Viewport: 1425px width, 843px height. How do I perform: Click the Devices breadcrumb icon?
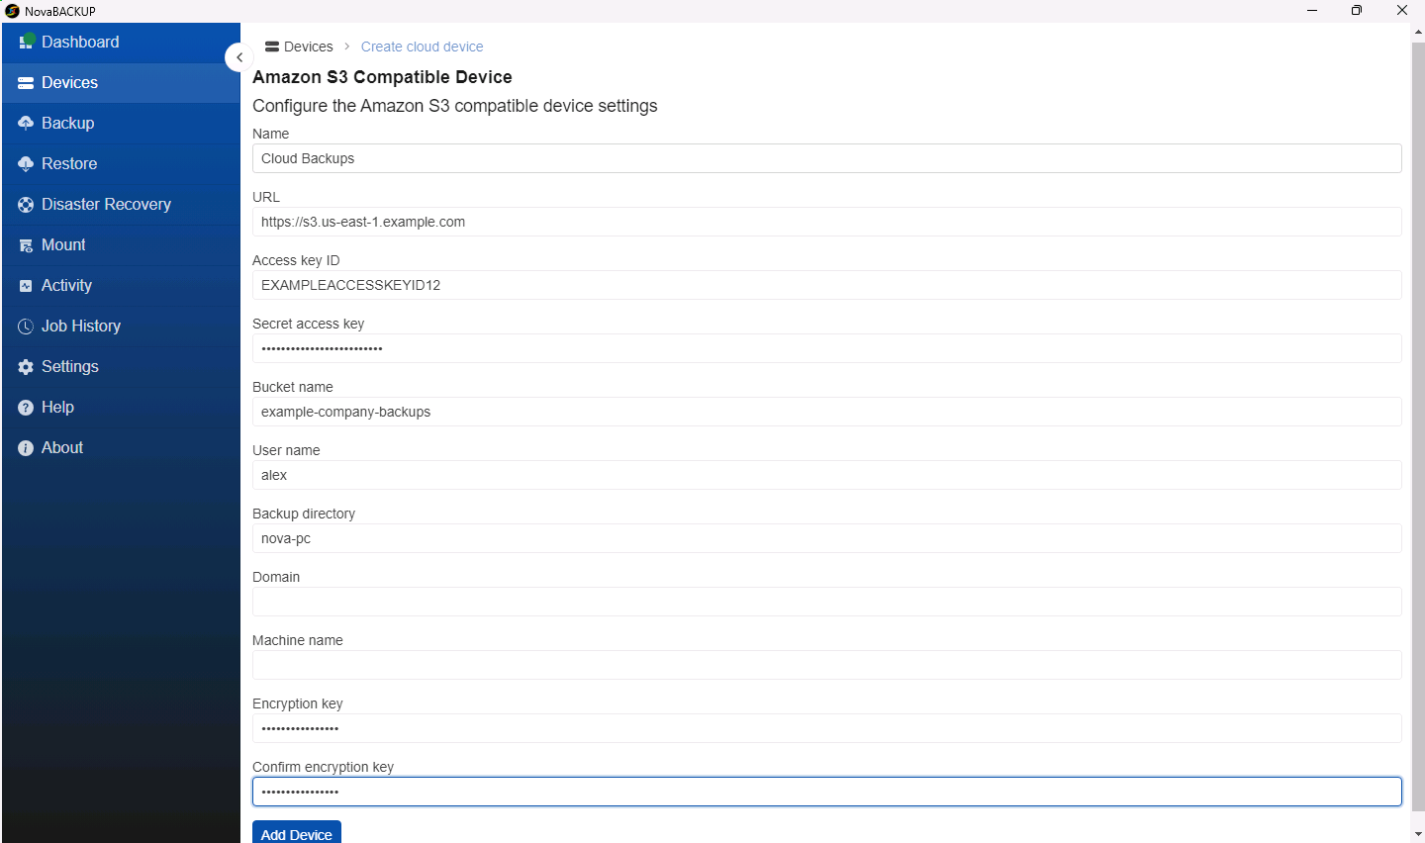coord(272,47)
